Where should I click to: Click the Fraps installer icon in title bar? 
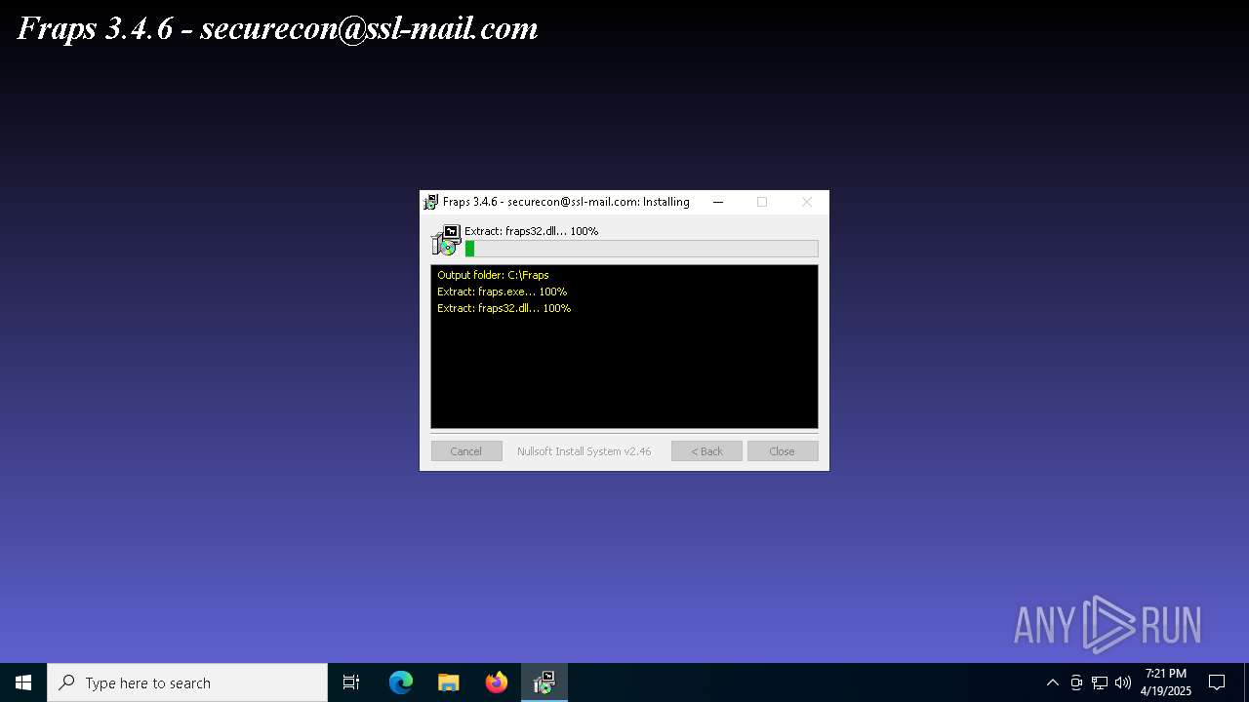(x=430, y=202)
